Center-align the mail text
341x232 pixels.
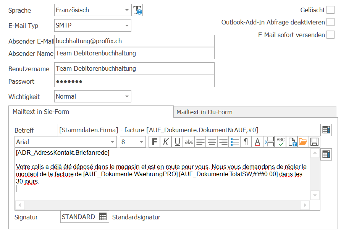212,142
